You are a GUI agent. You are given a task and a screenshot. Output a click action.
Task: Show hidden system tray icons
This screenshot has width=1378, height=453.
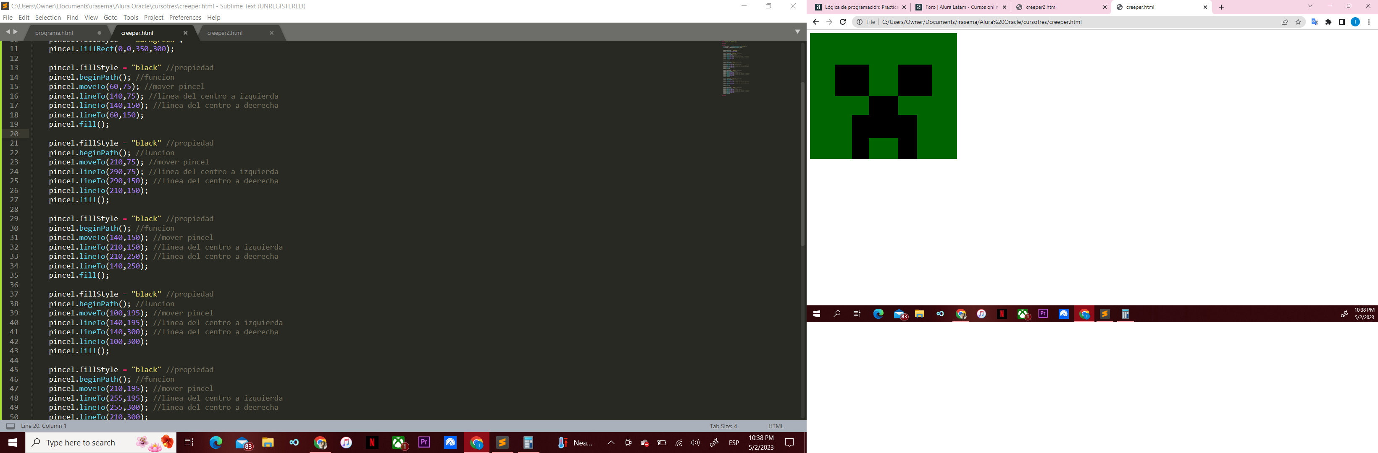(x=611, y=443)
